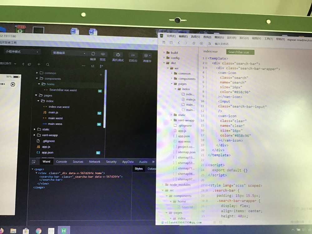Select the Styles pane tab
312x234 pixels.
click(x=139, y=169)
